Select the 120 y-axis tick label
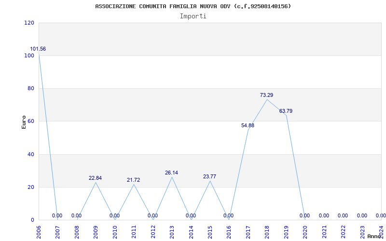 29,23
